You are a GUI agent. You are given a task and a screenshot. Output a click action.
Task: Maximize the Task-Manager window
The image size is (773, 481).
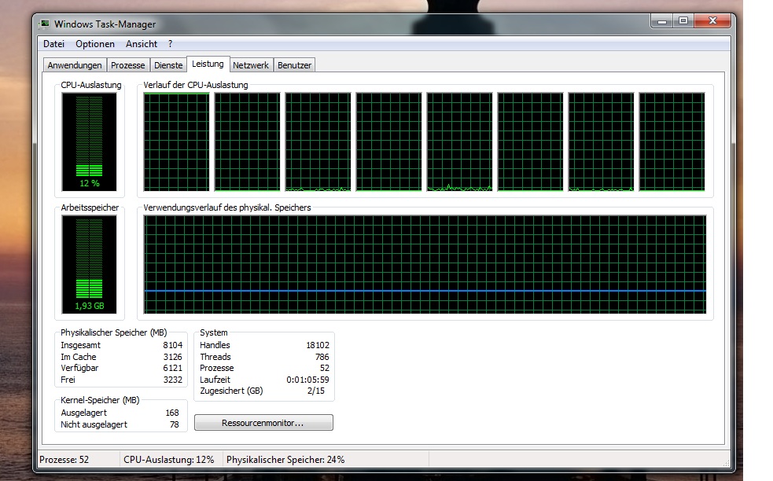tap(683, 20)
